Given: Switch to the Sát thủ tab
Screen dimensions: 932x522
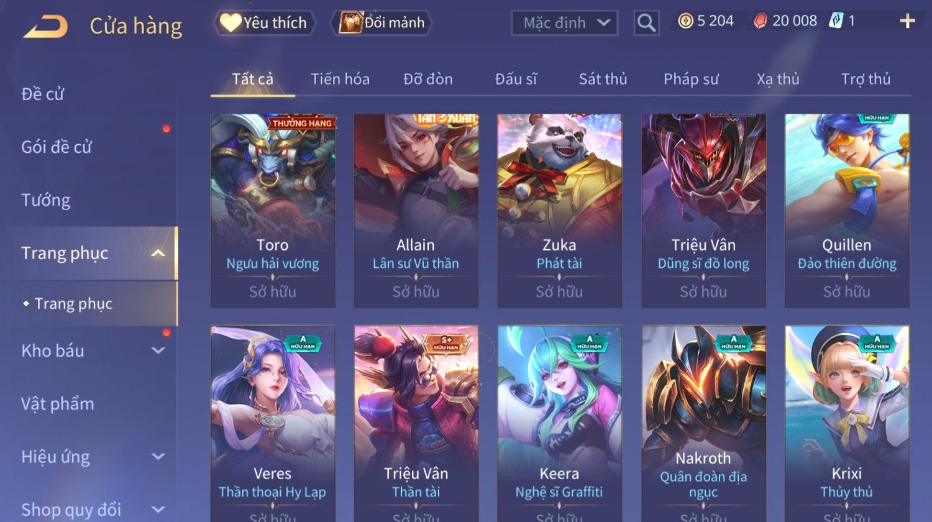Looking at the screenshot, I should coord(603,79).
